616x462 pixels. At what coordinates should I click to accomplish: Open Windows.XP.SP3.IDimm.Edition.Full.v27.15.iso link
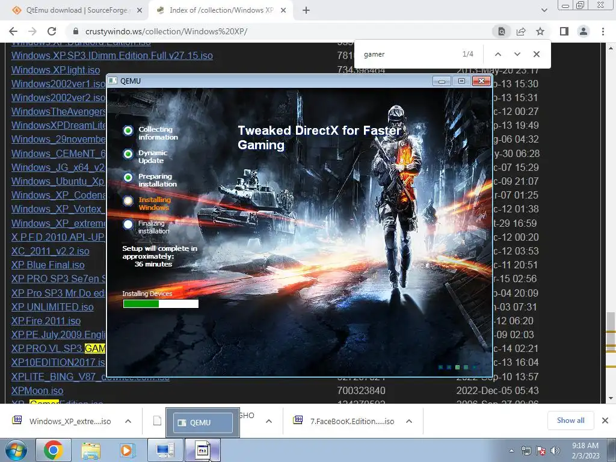tap(112, 55)
